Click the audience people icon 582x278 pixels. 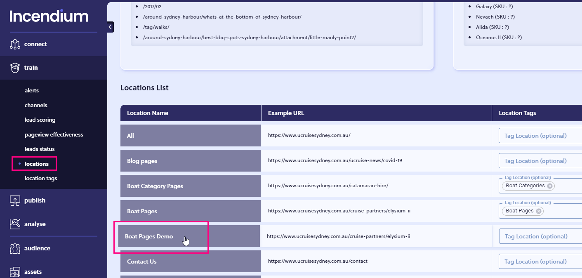click(15, 248)
